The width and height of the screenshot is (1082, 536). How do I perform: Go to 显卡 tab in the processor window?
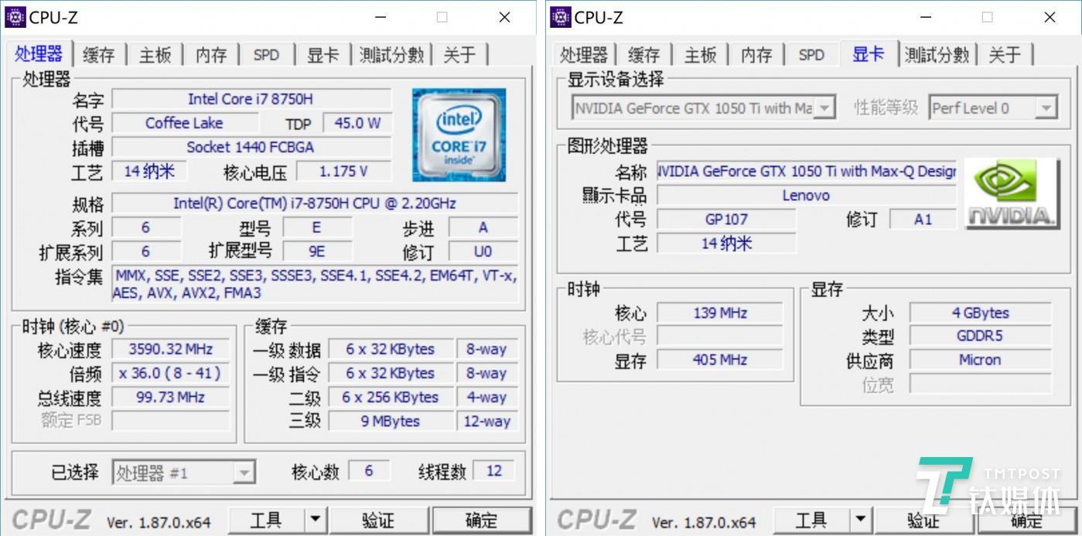[x=323, y=55]
